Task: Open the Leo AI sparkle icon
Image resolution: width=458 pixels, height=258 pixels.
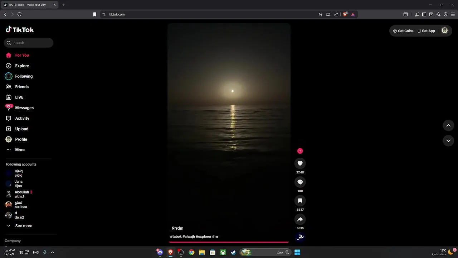Action: [x=438, y=14]
